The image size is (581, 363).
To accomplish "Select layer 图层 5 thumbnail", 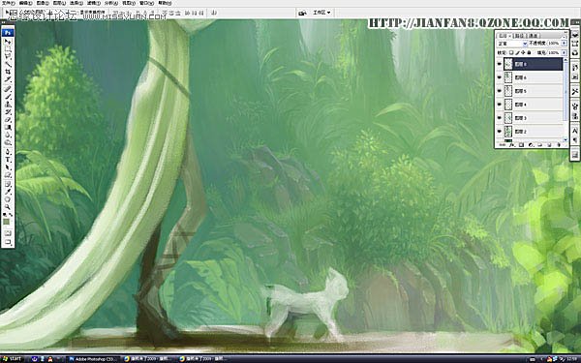I will pos(508,91).
